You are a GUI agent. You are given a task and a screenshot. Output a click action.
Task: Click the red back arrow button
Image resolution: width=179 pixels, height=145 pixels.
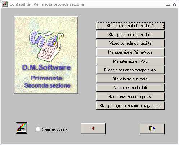click(x=93, y=128)
